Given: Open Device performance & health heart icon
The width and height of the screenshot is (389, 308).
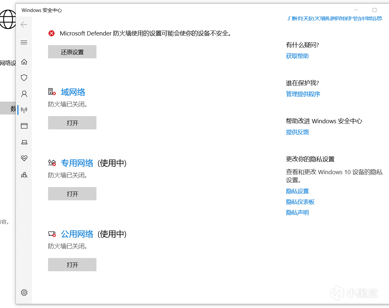Looking at the screenshot, I should [24, 158].
